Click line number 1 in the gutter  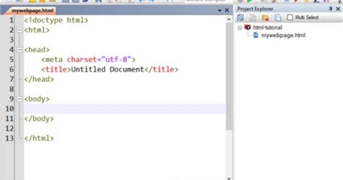pyautogui.click(x=11, y=20)
